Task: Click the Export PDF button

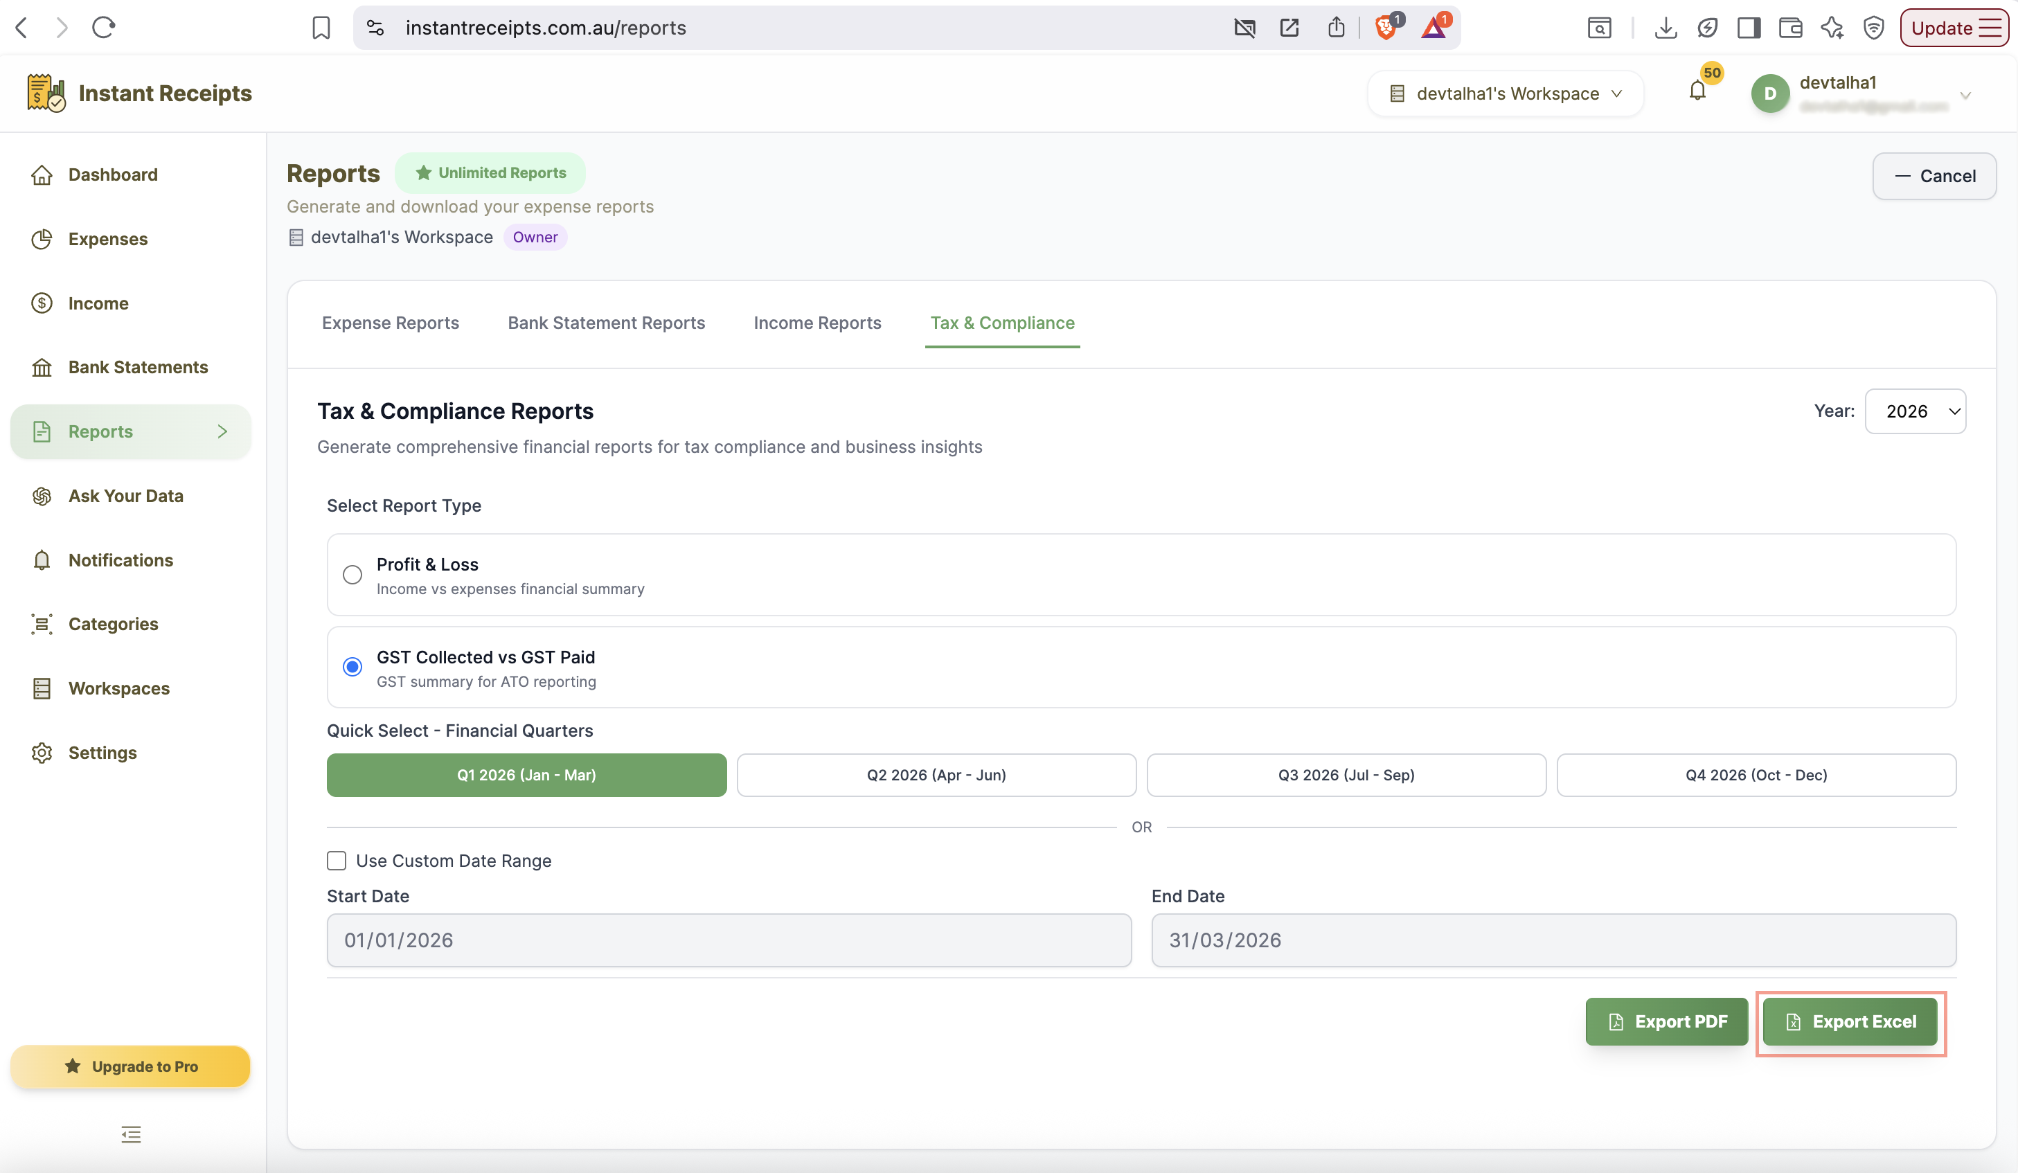Action: [x=1666, y=1021]
